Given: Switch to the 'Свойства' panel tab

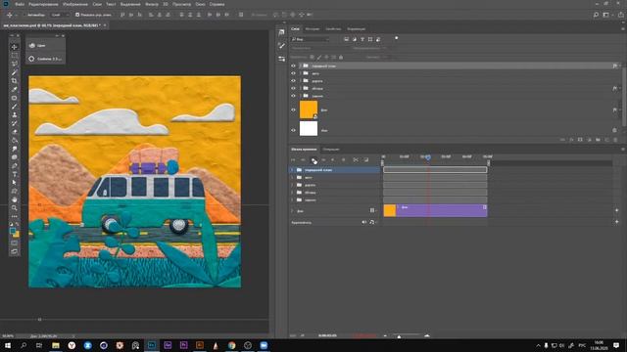Looking at the screenshot, I should (333, 28).
